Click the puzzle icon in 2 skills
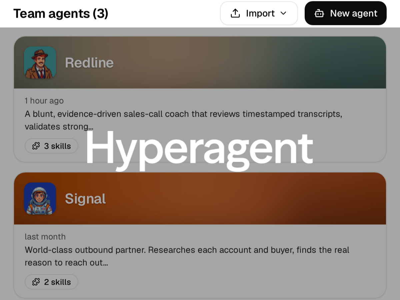The height and width of the screenshot is (300, 400). 36,282
